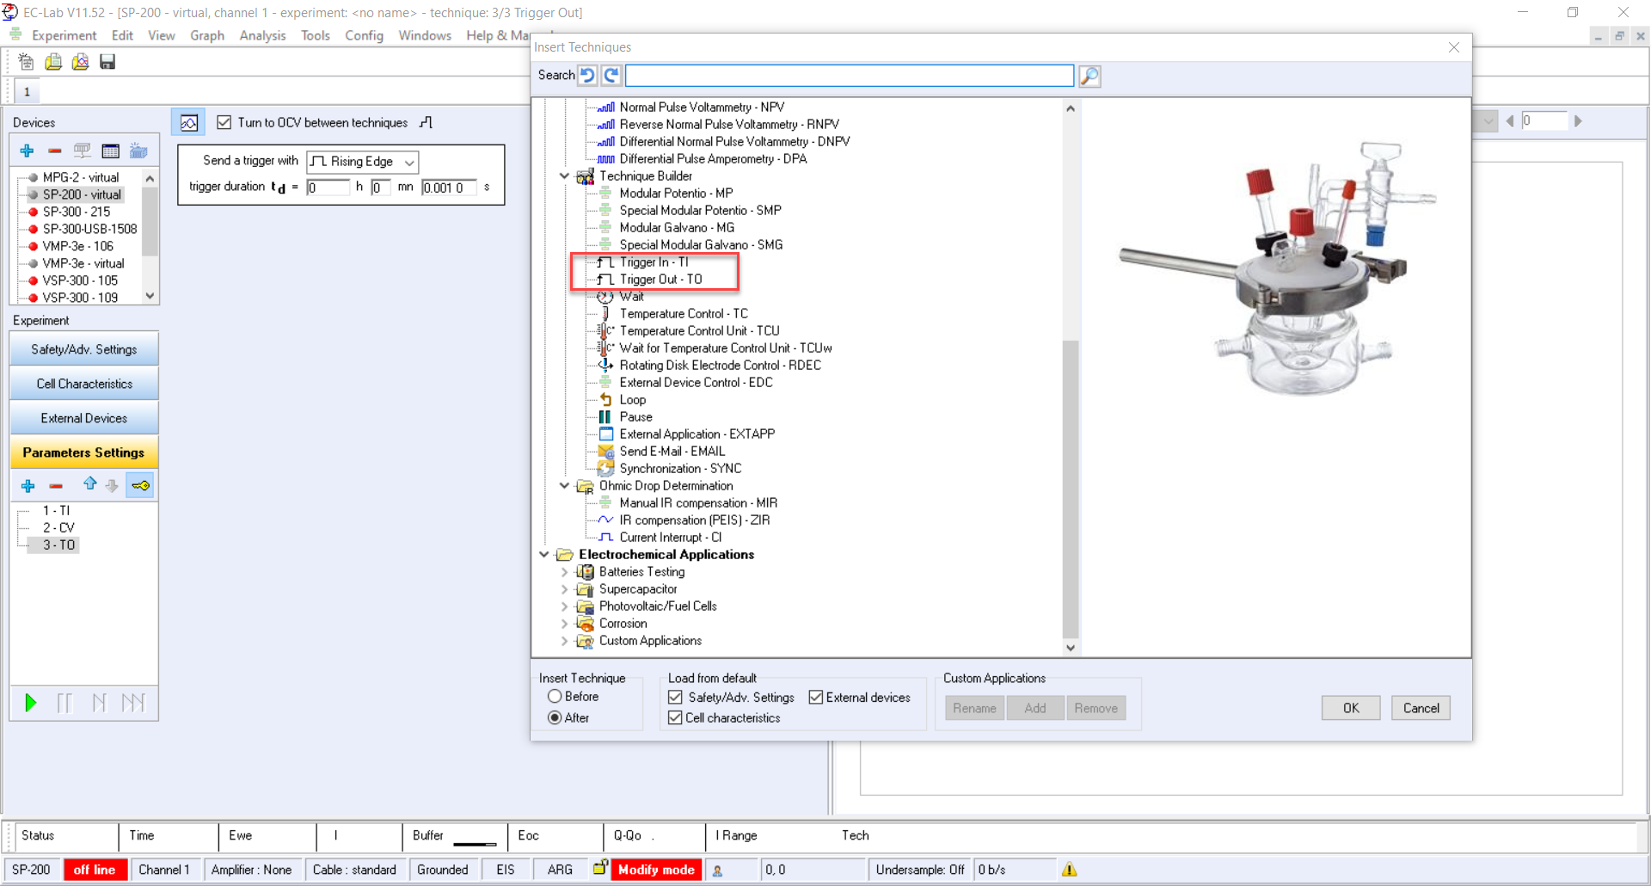Select the Before radio button

click(555, 697)
